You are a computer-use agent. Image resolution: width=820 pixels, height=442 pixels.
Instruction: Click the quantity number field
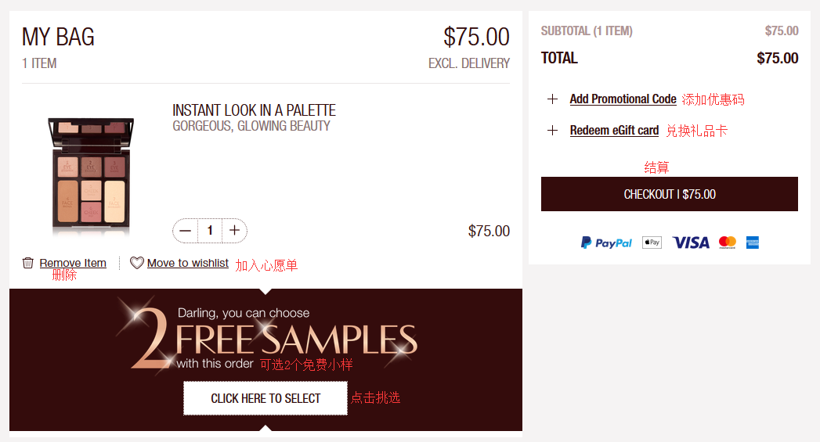tap(210, 231)
